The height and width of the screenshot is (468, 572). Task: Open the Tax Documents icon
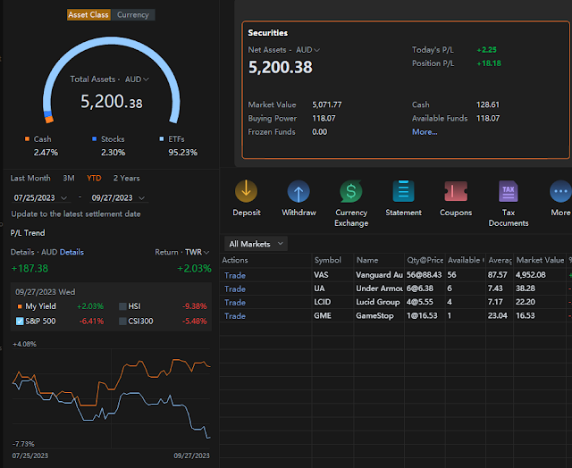tap(509, 191)
